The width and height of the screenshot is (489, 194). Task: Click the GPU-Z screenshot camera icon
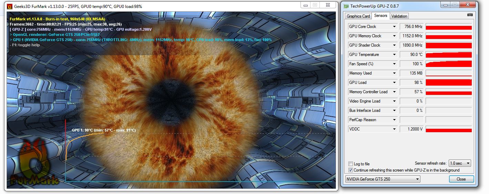click(x=470, y=15)
